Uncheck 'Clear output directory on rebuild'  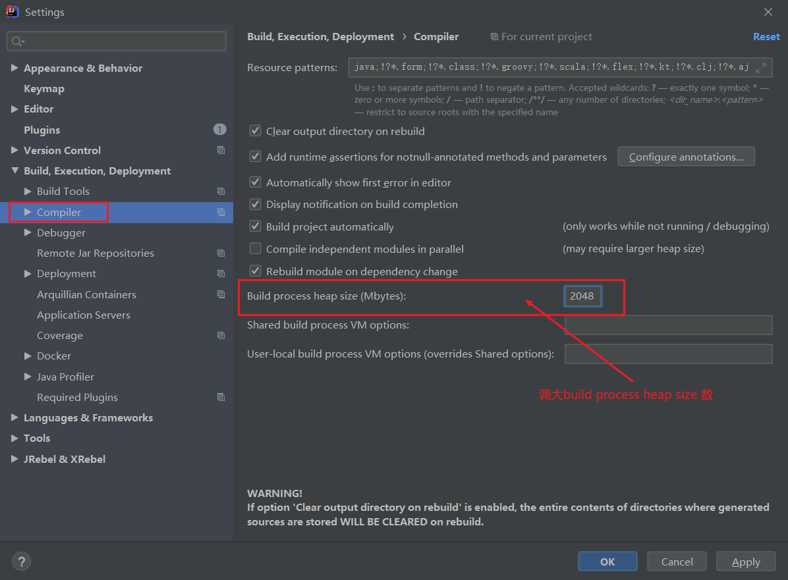click(x=255, y=130)
